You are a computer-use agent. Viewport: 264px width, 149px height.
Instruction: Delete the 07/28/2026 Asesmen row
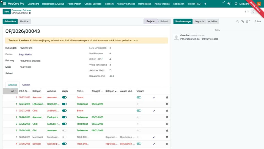[167, 117]
